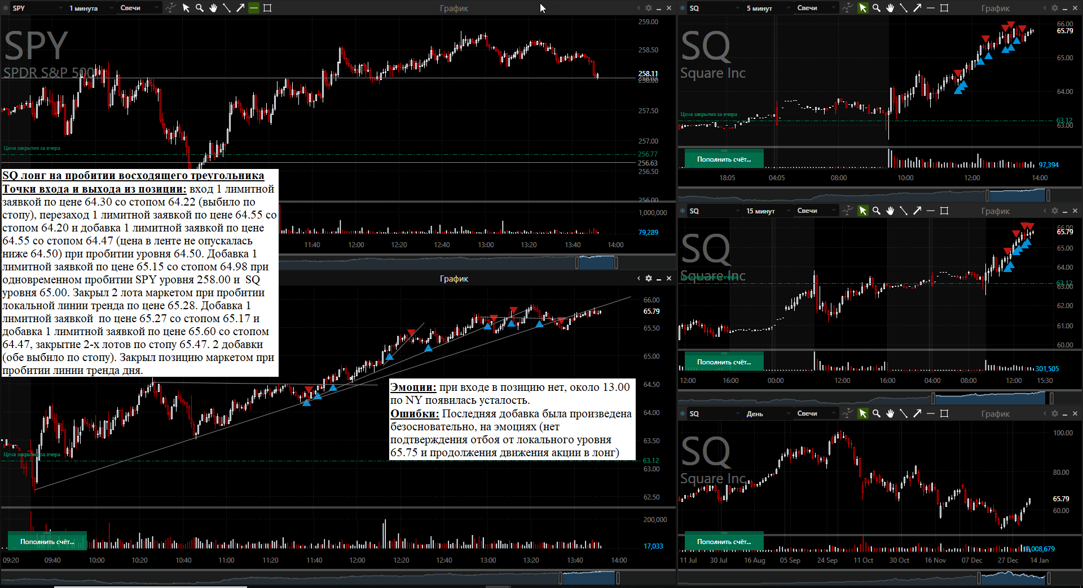This screenshot has width=1083, height=588.
Task: Choose the hand tool in SQ 5-minute chart
Action: pos(890,8)
